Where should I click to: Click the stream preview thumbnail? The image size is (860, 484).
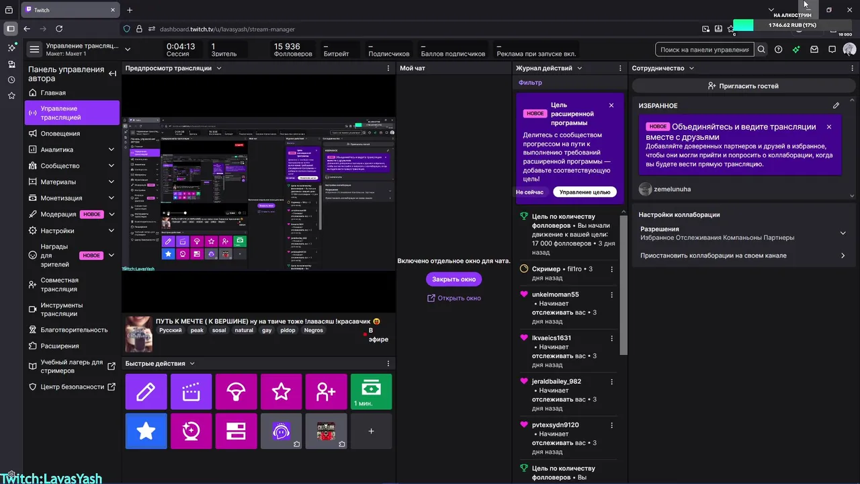pos(259,194)
